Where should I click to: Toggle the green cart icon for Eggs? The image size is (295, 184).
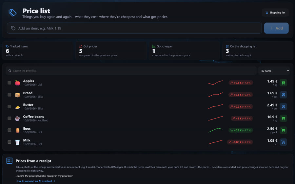point(283,130)
